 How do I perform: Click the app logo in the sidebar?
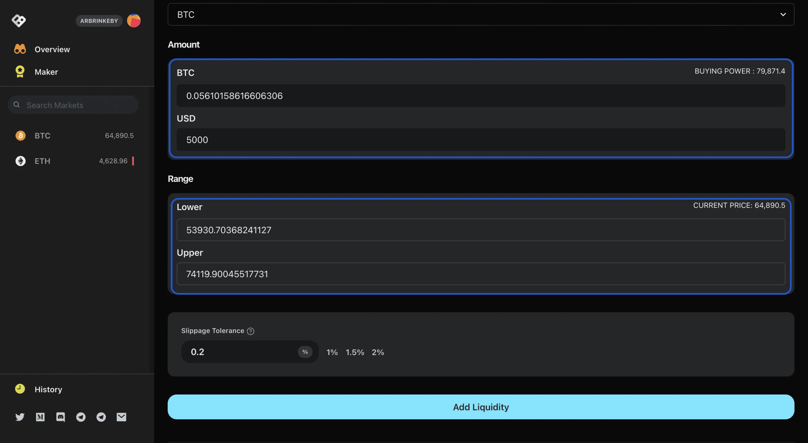tap(19, 21)
